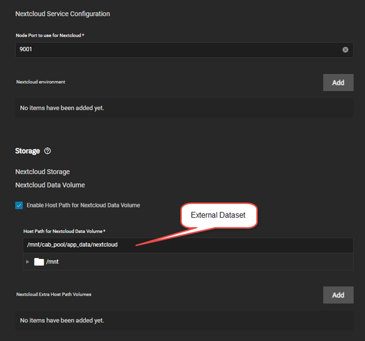Screen dimensions: 365x341
Task: Click 'Host Path for Nextcloud Data Volume' field label
Action: point(64,231)
